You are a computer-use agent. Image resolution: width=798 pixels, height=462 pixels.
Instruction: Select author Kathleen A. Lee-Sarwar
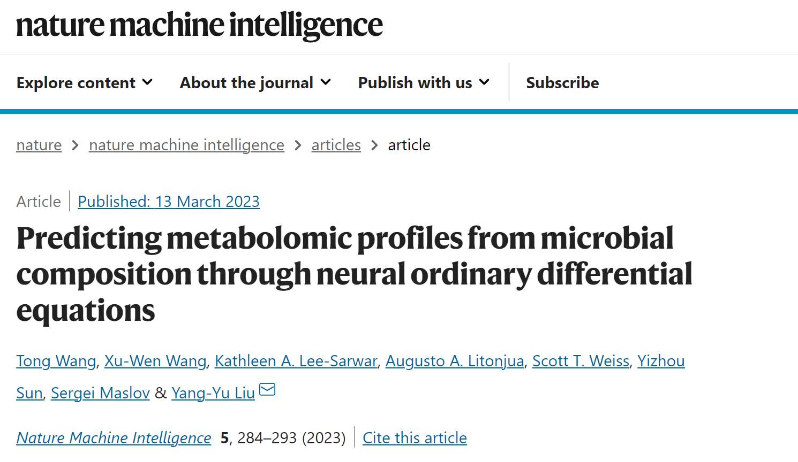(296, 361)
